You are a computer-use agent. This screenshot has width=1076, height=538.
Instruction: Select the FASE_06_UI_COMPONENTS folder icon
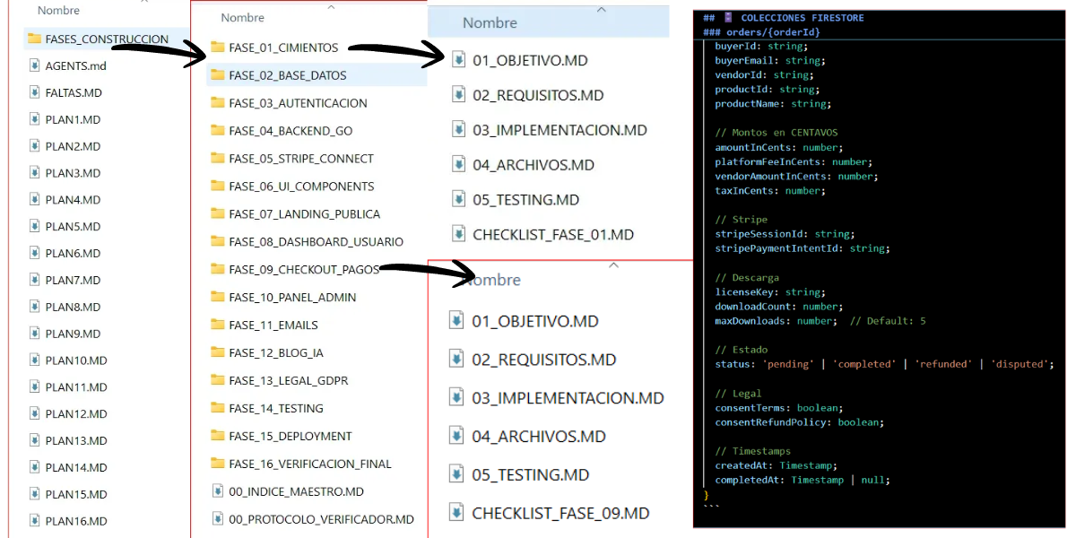pos(217,186)
